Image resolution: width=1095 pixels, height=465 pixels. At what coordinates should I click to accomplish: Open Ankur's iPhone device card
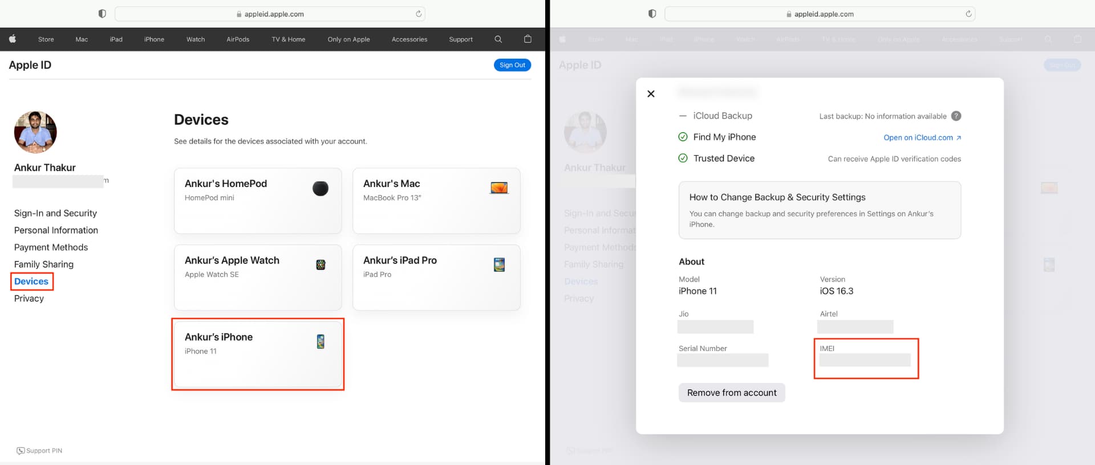pos(258,354)
